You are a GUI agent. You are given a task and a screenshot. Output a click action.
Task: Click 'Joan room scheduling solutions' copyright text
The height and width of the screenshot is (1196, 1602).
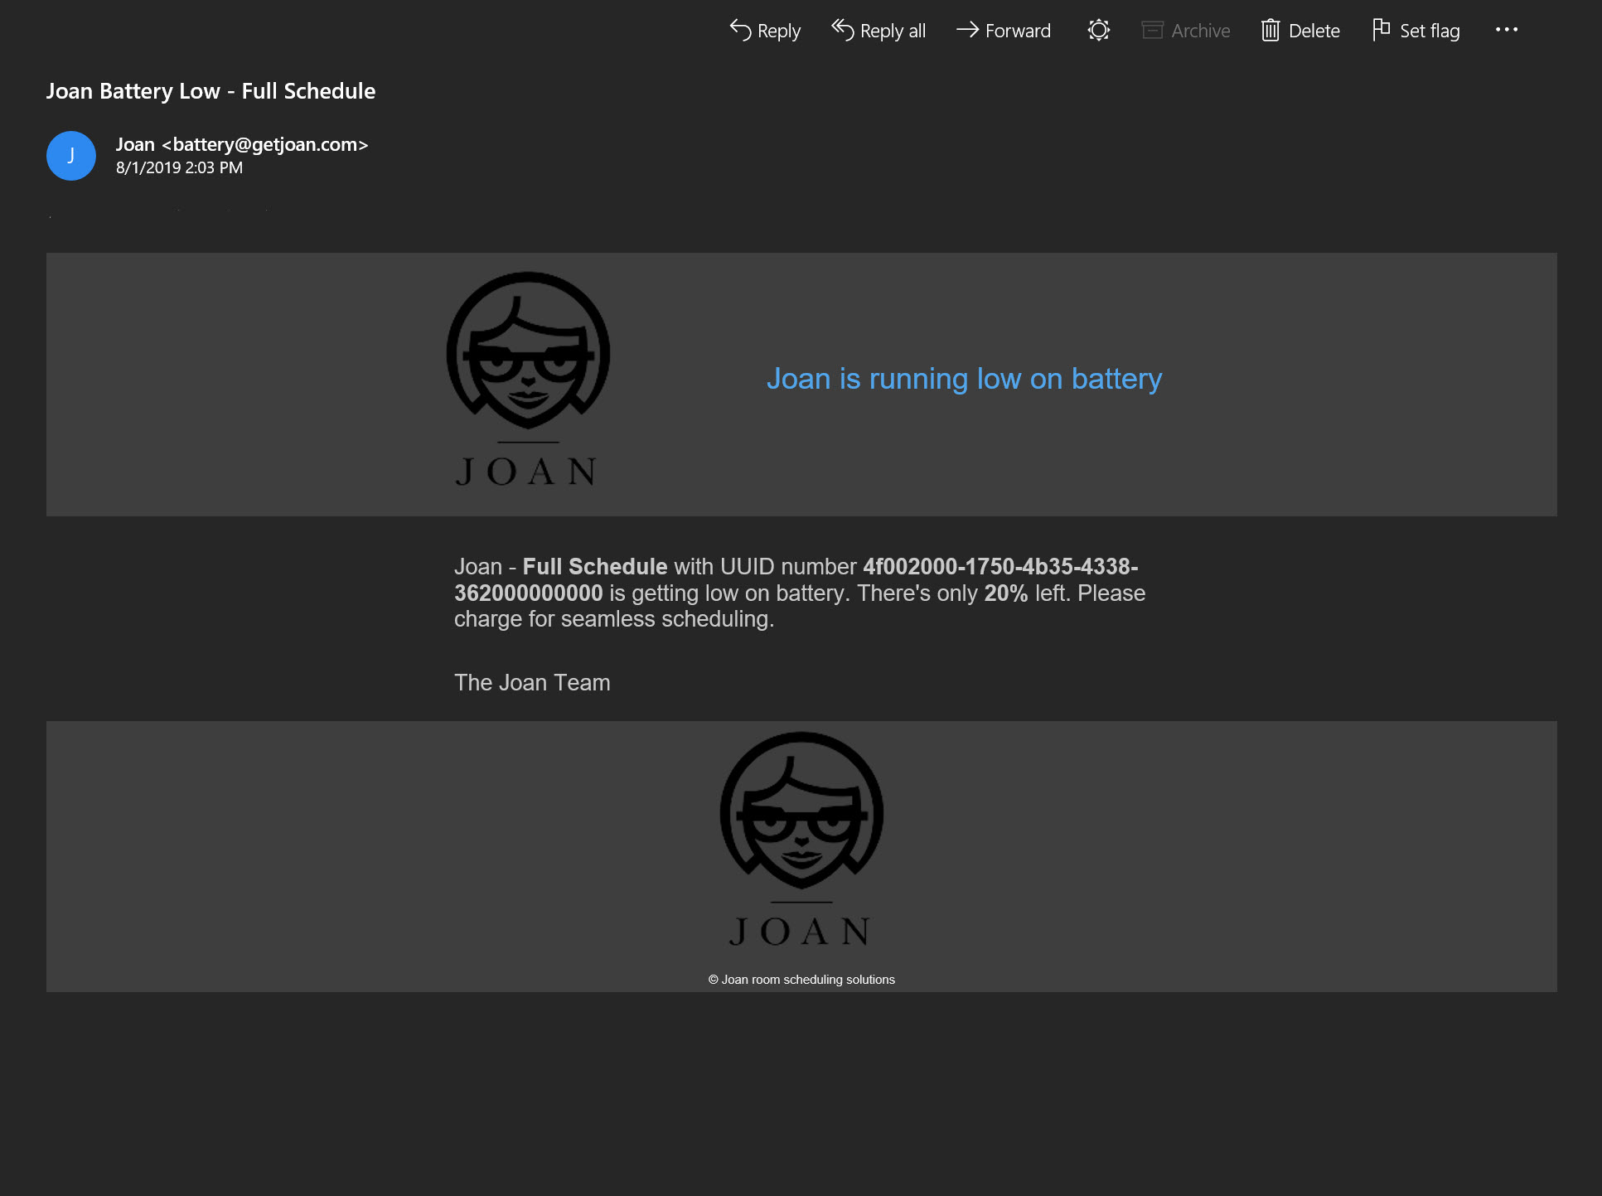[x=801, y=980]
